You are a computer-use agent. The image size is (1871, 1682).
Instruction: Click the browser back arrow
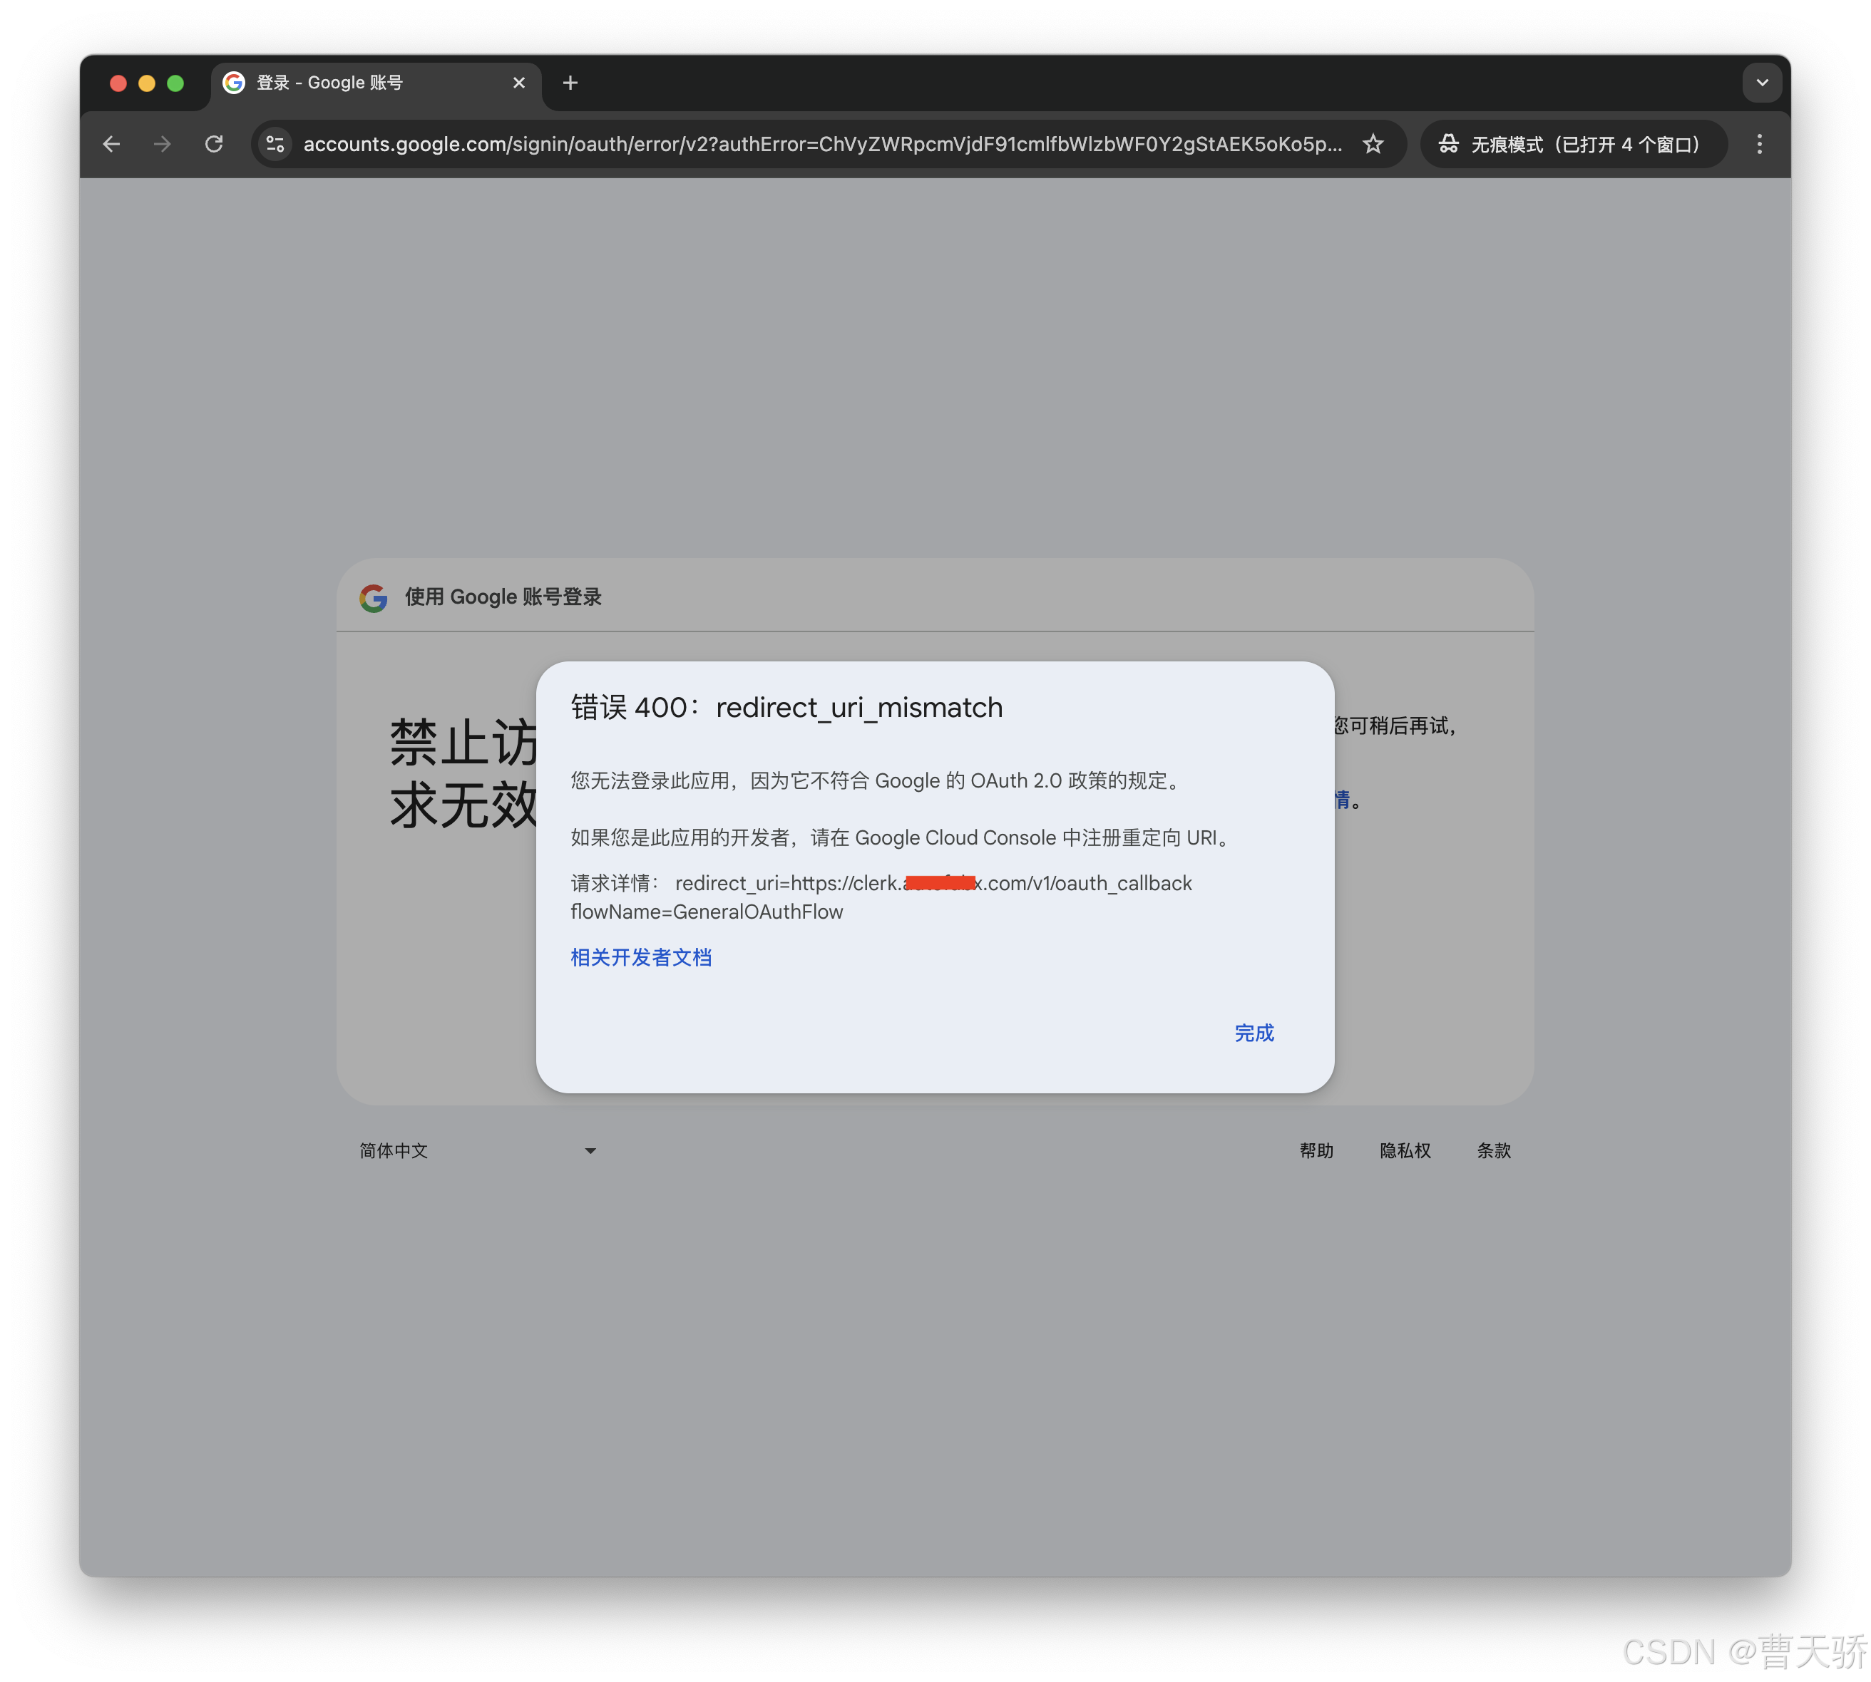coord(112,144)
